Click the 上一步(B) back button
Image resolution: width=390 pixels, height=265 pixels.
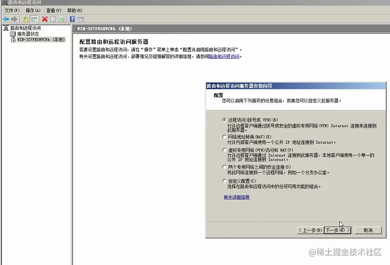(x=311, y=230)
